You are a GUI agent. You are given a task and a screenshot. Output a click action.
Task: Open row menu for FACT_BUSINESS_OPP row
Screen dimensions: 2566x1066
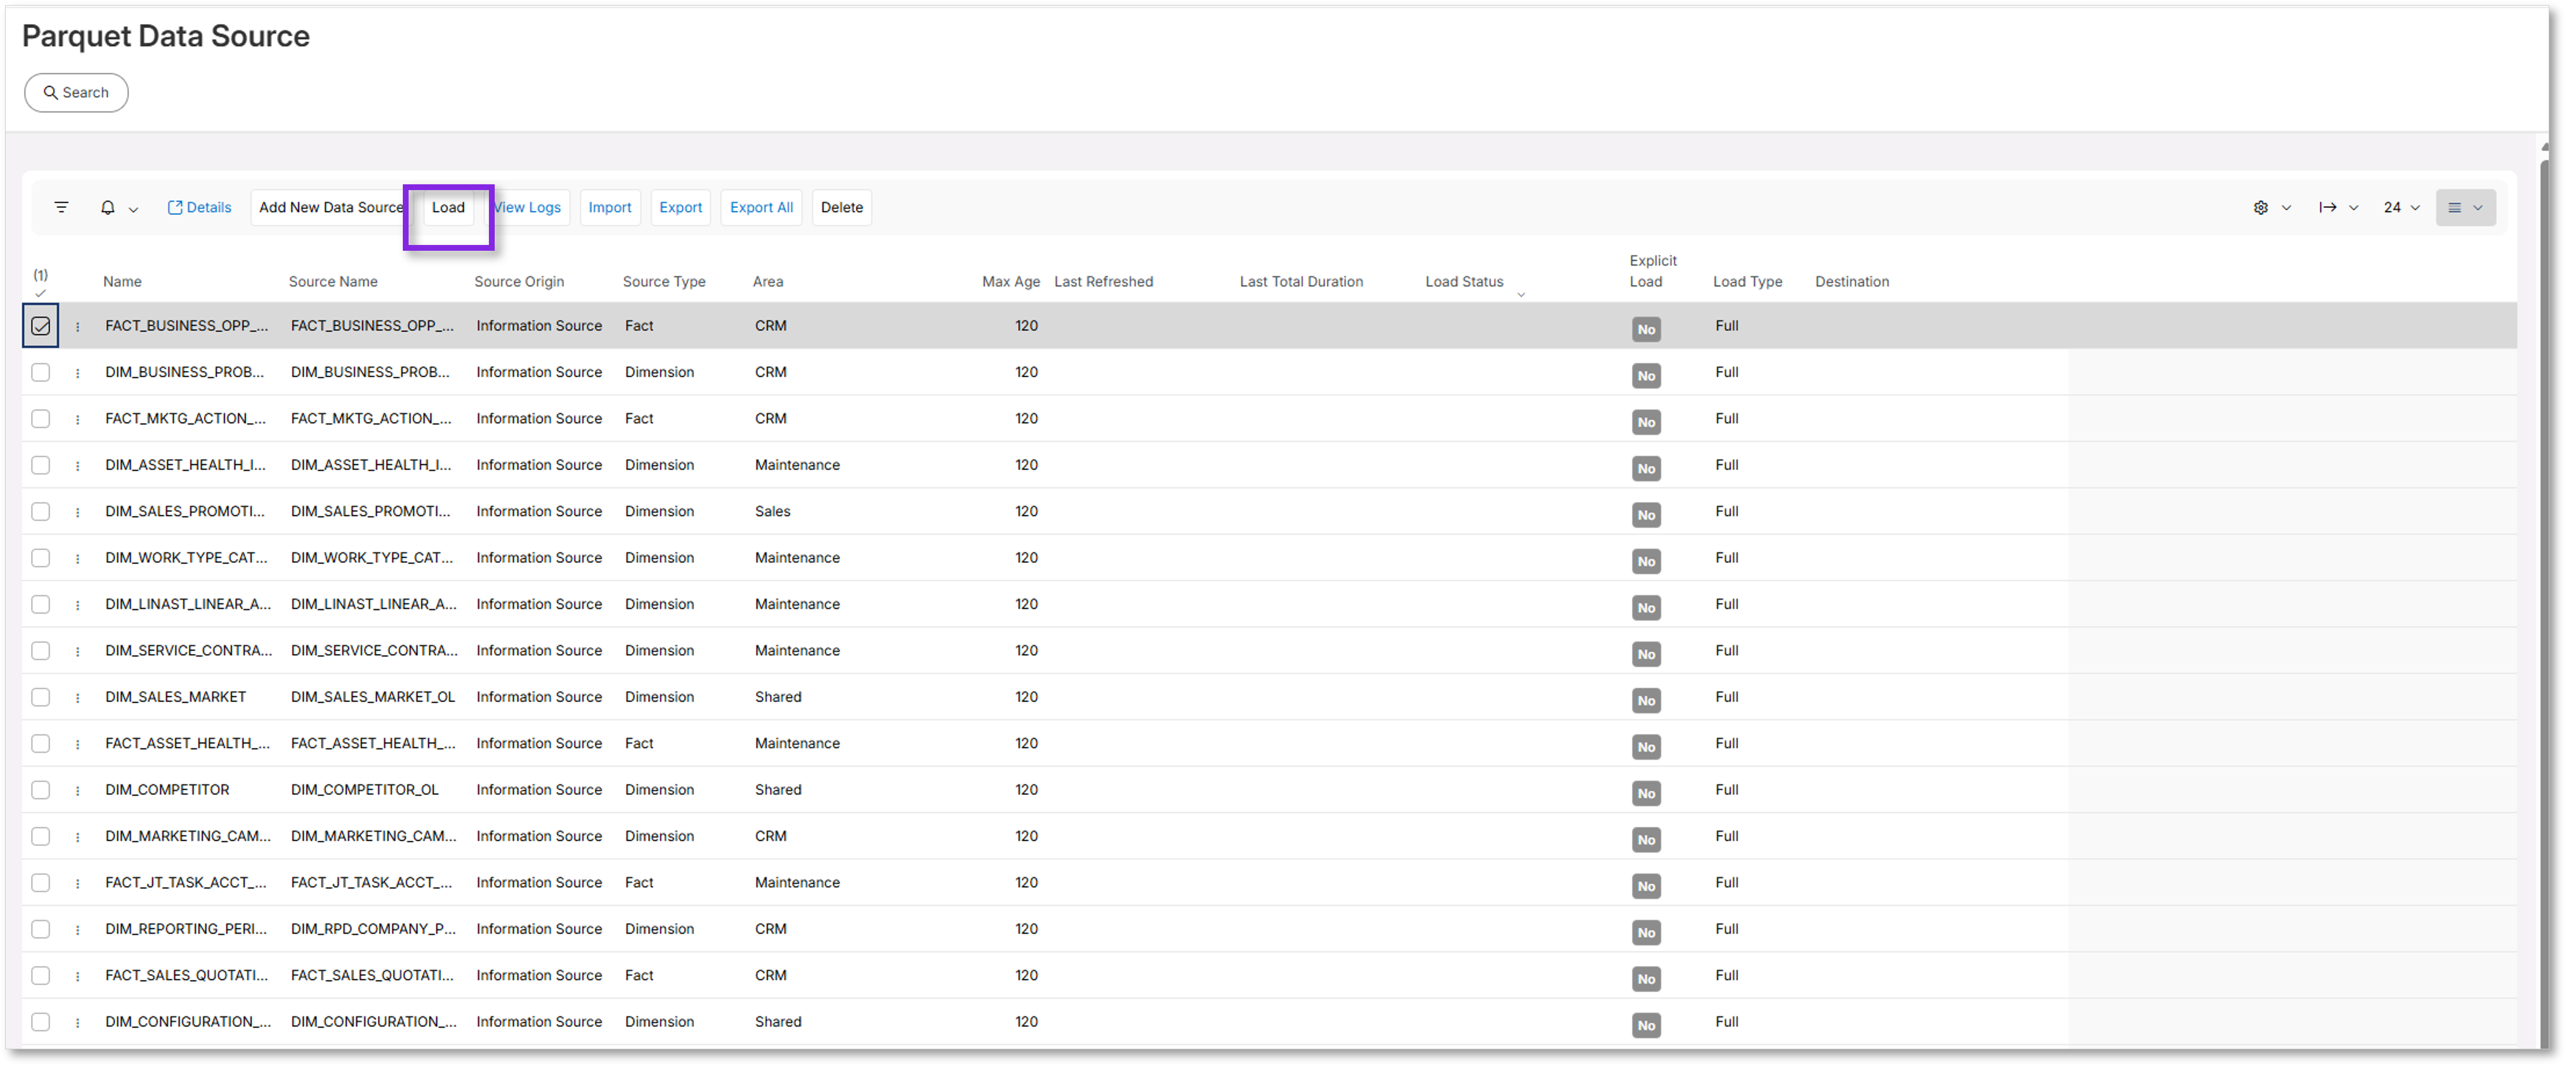click(x=77, y=327)
